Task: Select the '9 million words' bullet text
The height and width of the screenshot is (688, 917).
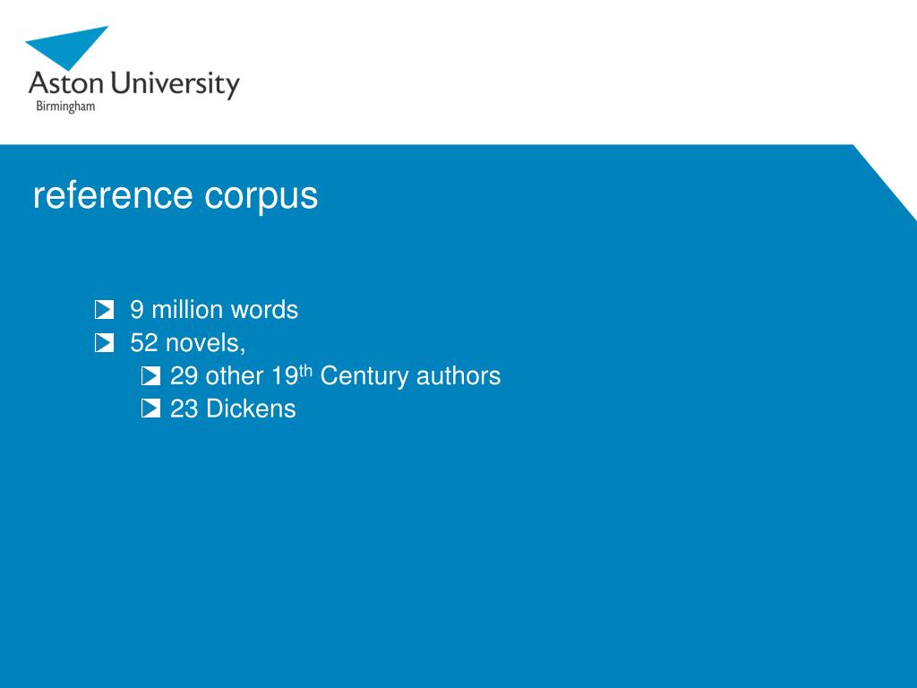Action: [214, 309]
